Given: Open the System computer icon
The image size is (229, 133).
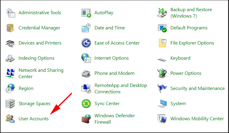Looking at the screenshot, I should tap(162, 104).
